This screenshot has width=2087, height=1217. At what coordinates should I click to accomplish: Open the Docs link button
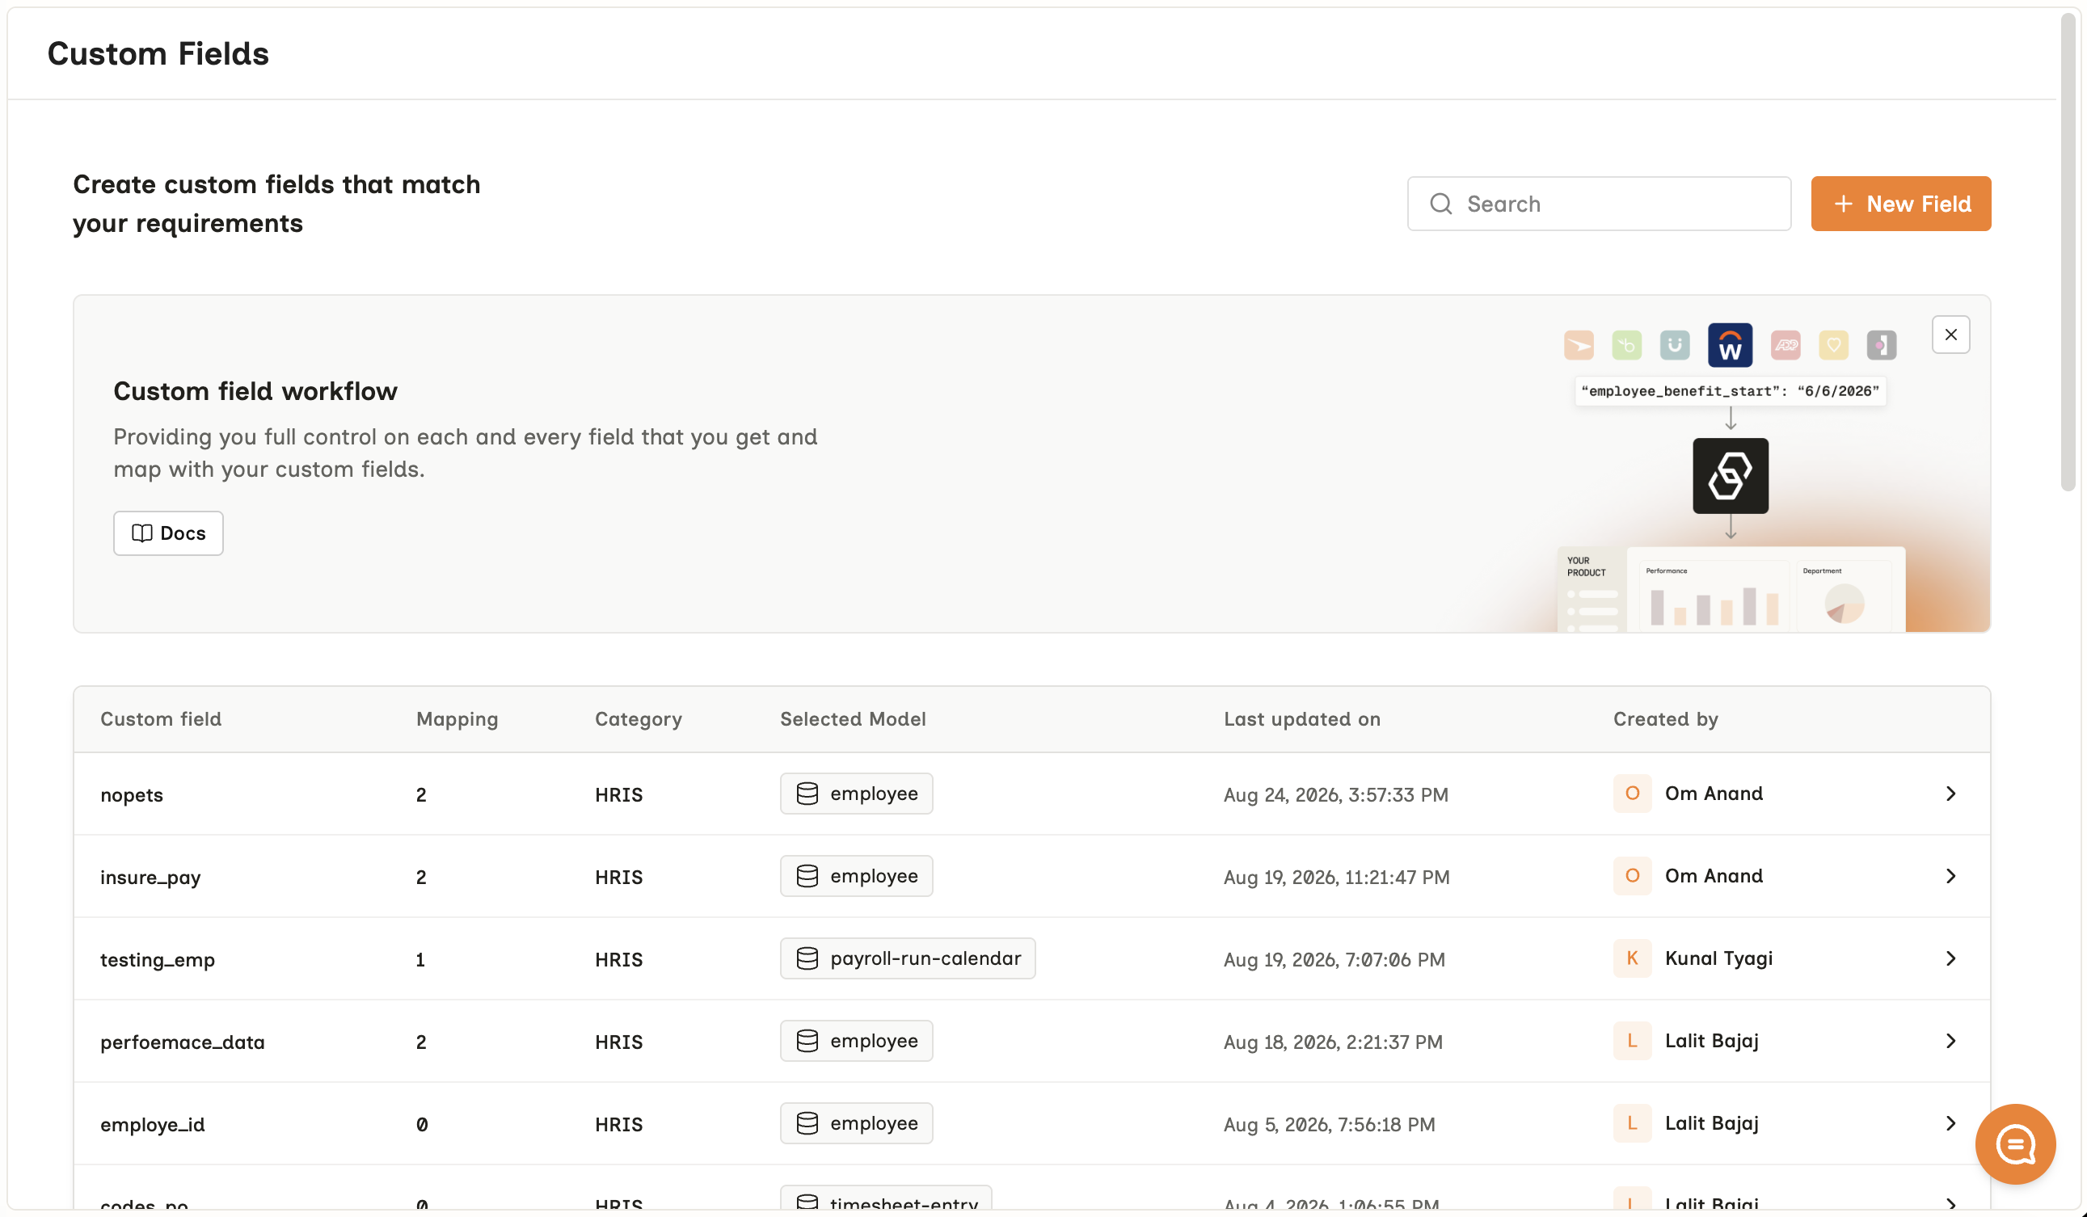(168, 533)
